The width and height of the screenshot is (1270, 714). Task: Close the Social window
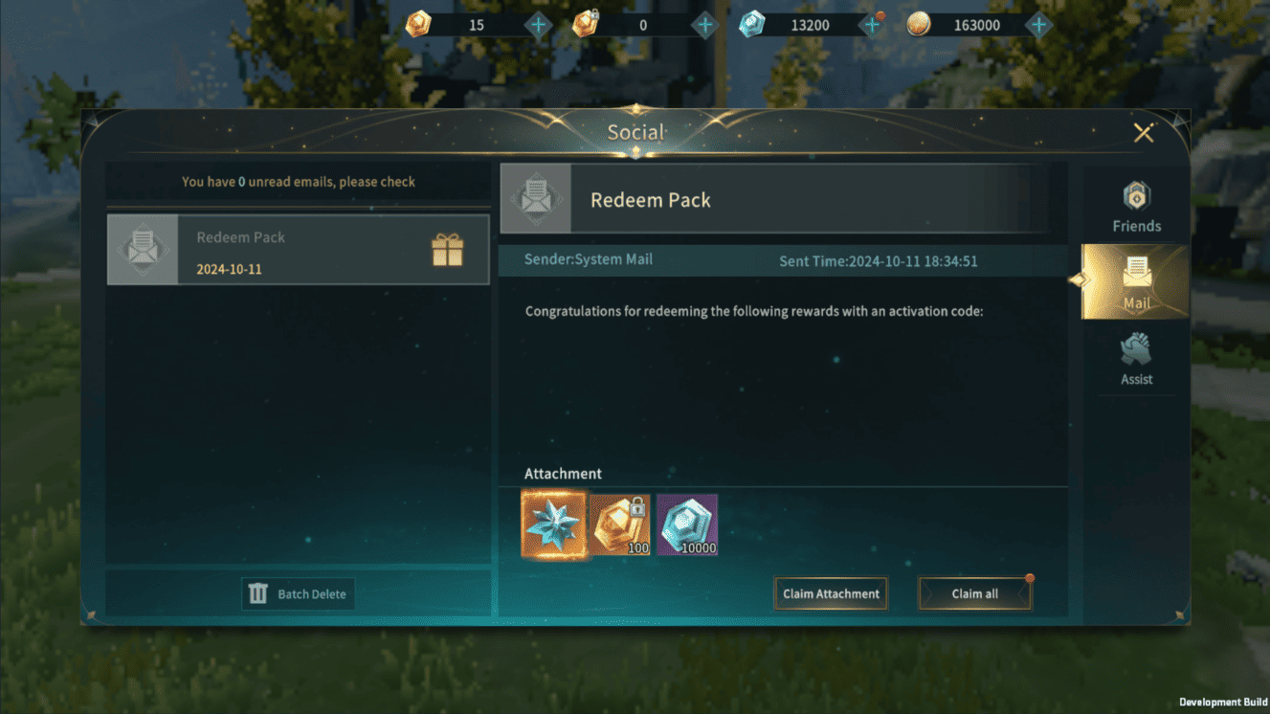coord(1144,133)
